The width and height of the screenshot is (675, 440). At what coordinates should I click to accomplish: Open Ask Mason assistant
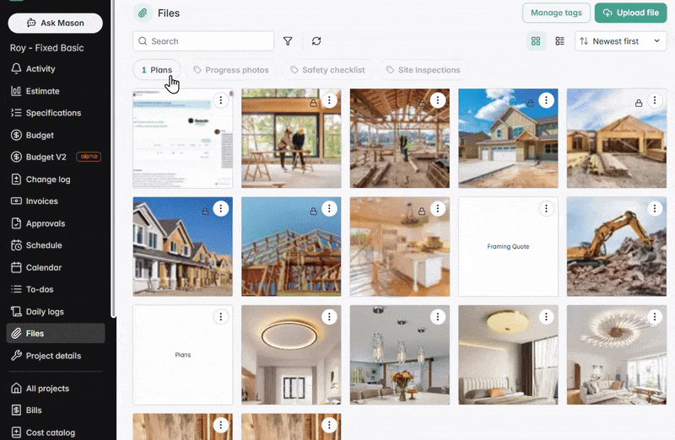(x=56, y=23)
